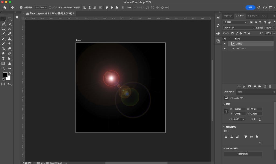Select the Hand tool
This screenshot has width=276, height=164.
9,63
